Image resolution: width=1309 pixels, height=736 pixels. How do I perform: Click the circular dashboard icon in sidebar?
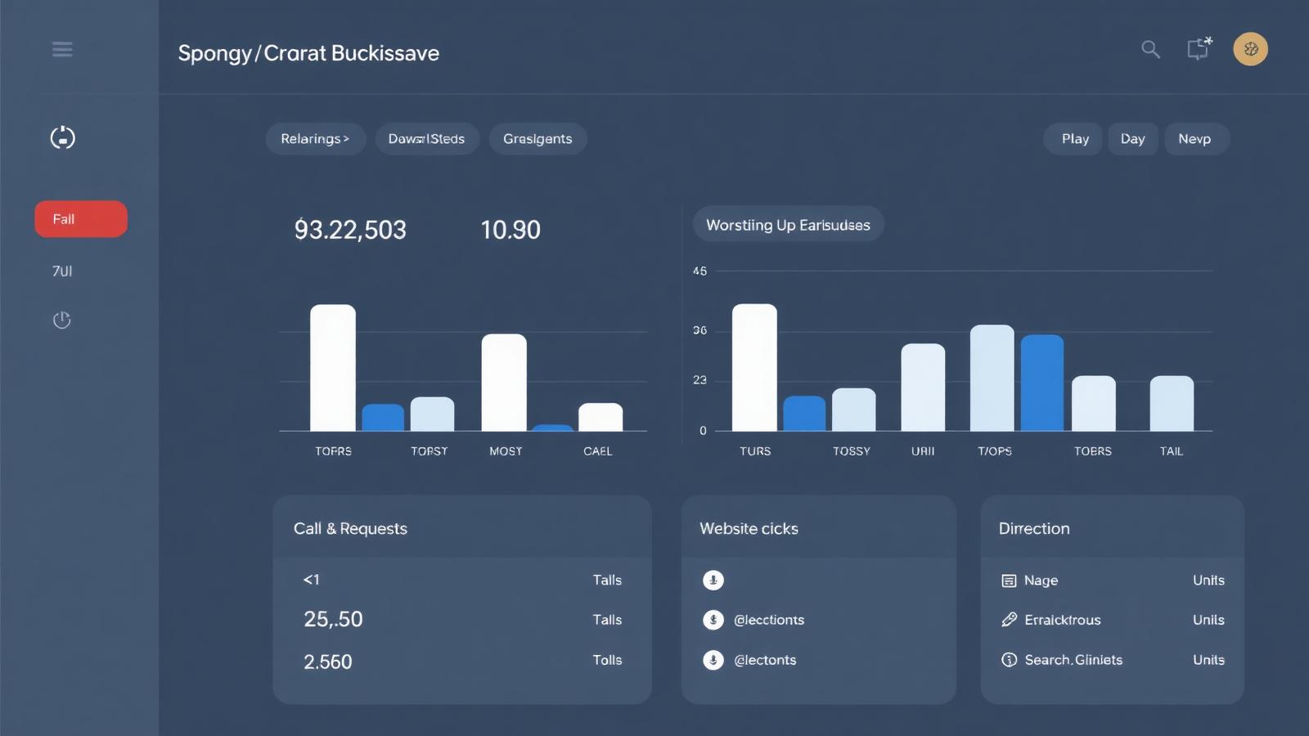pos(62,137)
